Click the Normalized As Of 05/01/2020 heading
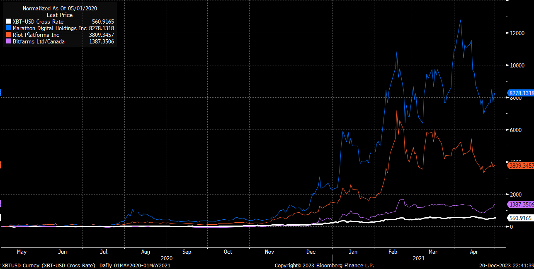The height and width of the screenshot is (269, 534). point(60,8)
